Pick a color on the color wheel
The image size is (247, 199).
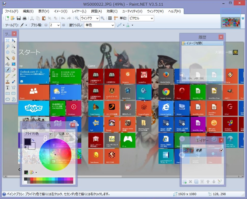[x=55, y=155]
